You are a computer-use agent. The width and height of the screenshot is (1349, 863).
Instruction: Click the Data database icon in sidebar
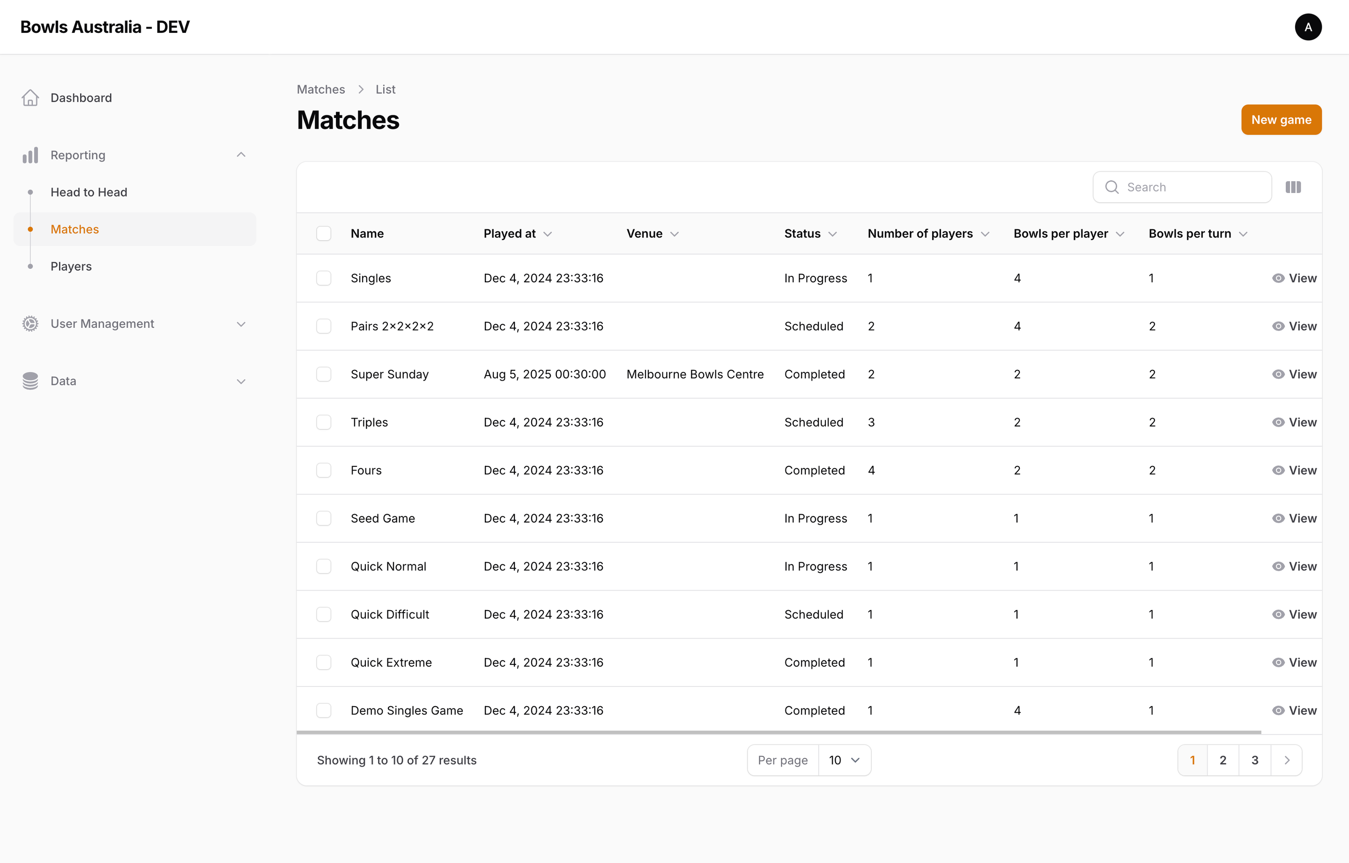coord(30,381)
